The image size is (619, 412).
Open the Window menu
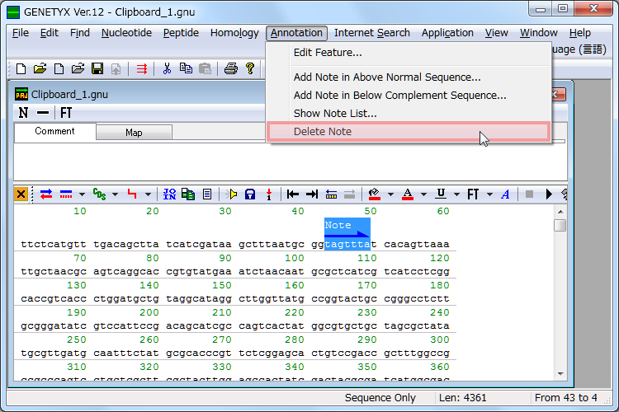pyautogui.click(x=538, y=33)
